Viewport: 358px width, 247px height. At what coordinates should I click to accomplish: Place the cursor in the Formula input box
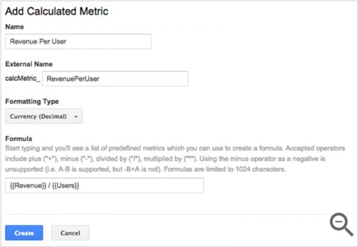point(104,186)
